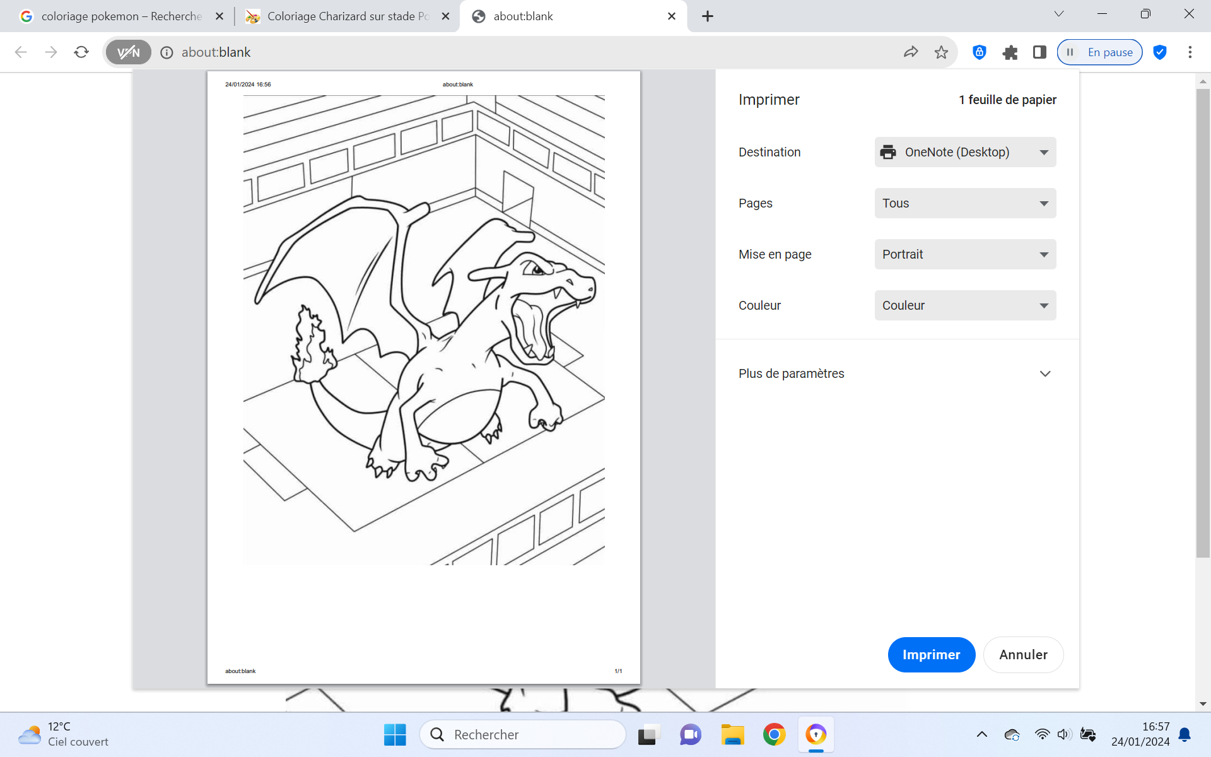Reload the current page

(81, 52)
